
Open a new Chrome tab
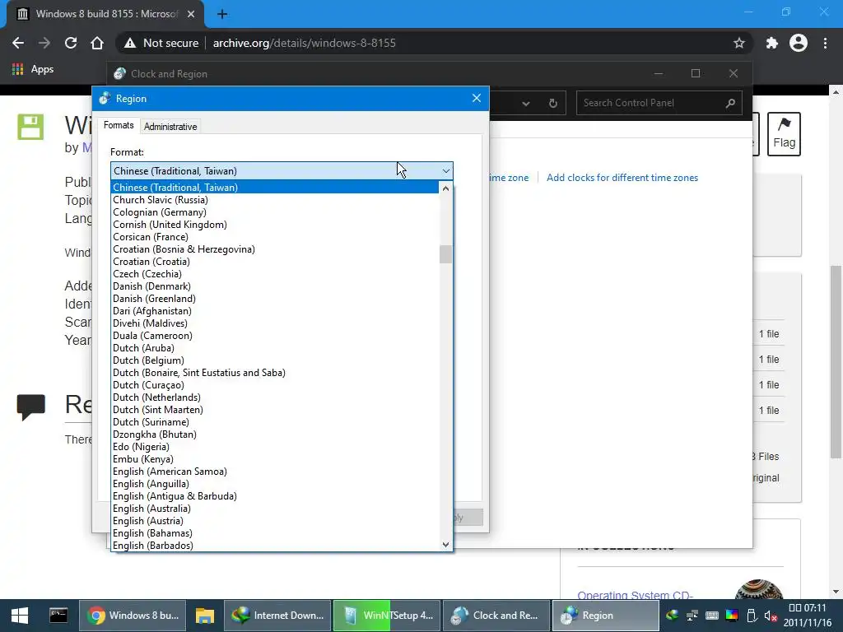click(222, 14)
